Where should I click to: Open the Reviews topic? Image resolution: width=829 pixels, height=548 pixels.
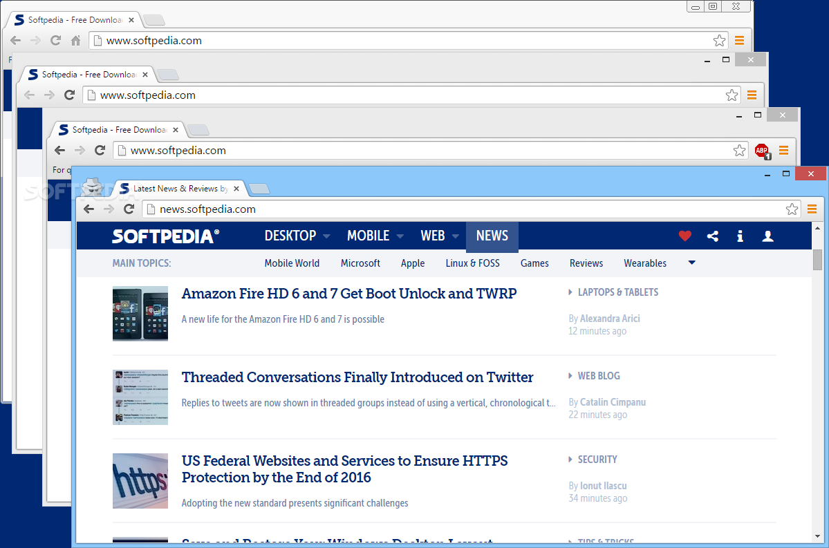pos(586,263)
